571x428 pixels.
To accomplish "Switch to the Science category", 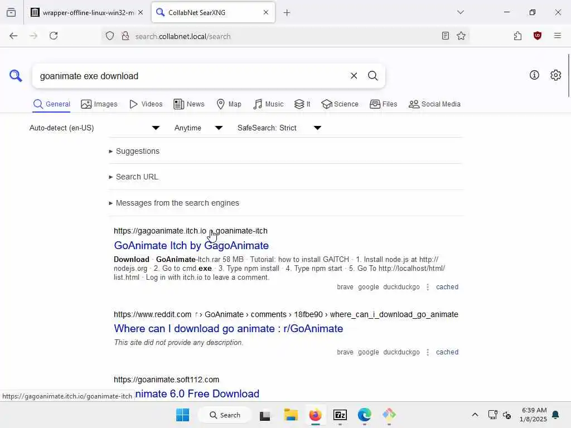I will click(340, 104).
